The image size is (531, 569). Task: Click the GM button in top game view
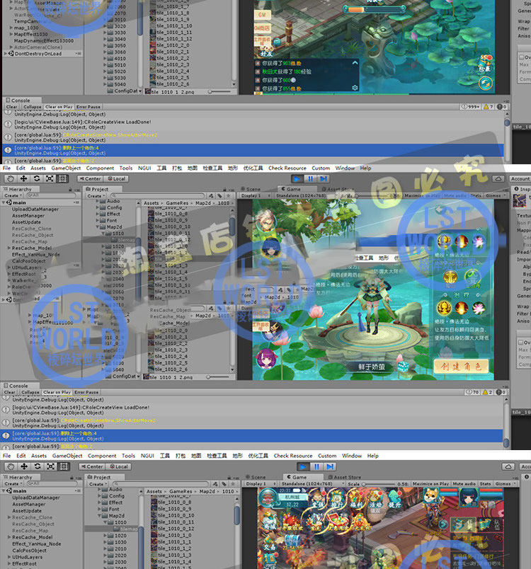[x=263, y=15]
